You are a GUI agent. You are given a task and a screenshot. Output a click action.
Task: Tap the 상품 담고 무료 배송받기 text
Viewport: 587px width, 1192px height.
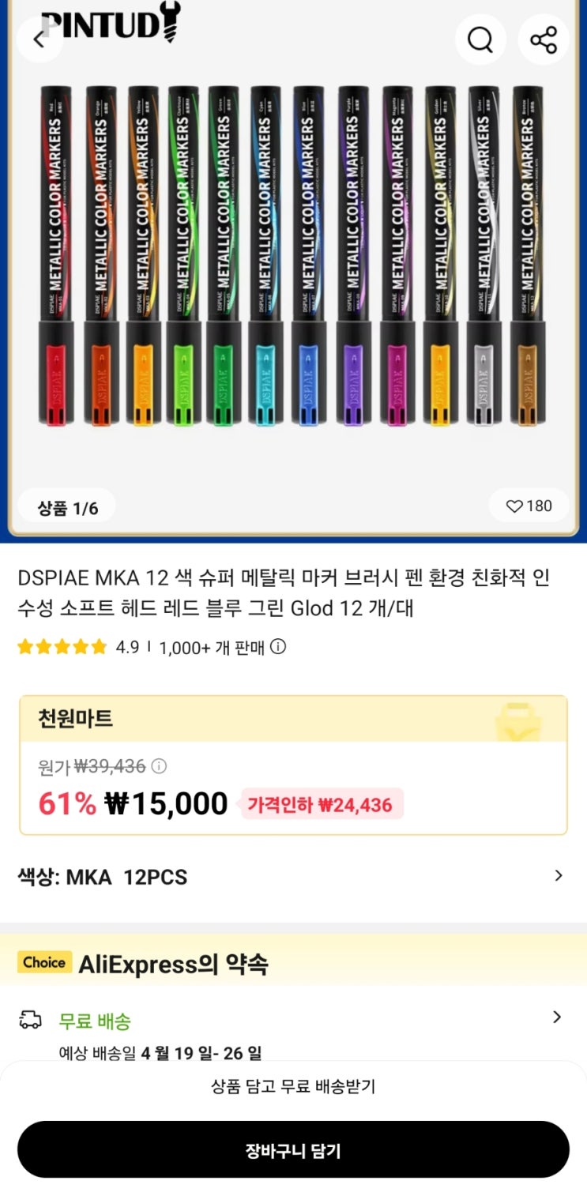[293, 1087]
